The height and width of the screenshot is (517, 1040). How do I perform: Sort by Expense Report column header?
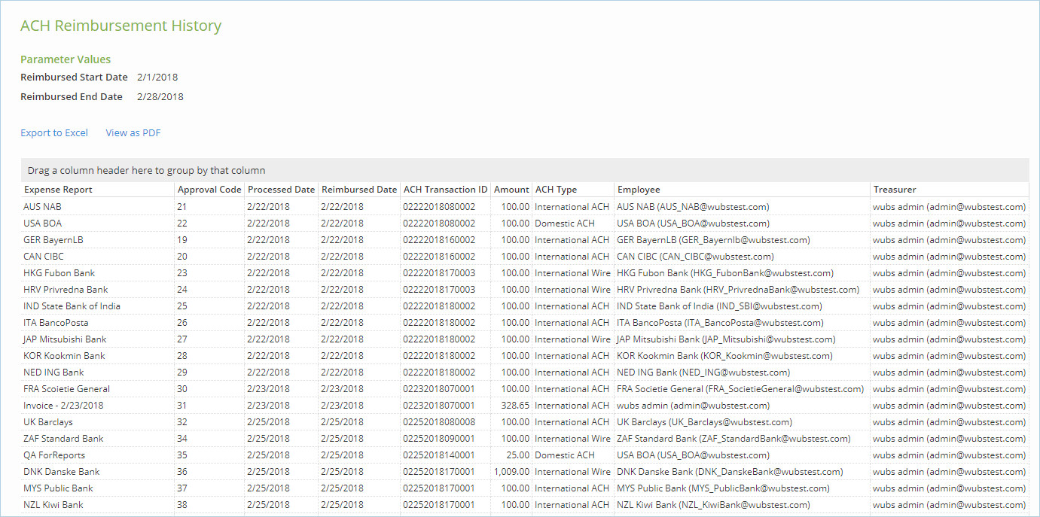pos(59,190)
